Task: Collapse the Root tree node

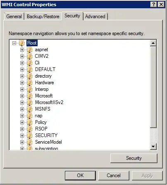Action: [x=14, y=43]
